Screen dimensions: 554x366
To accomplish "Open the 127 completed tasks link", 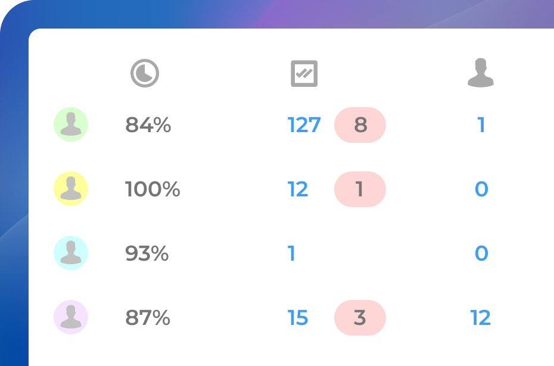I will [304, 125].
